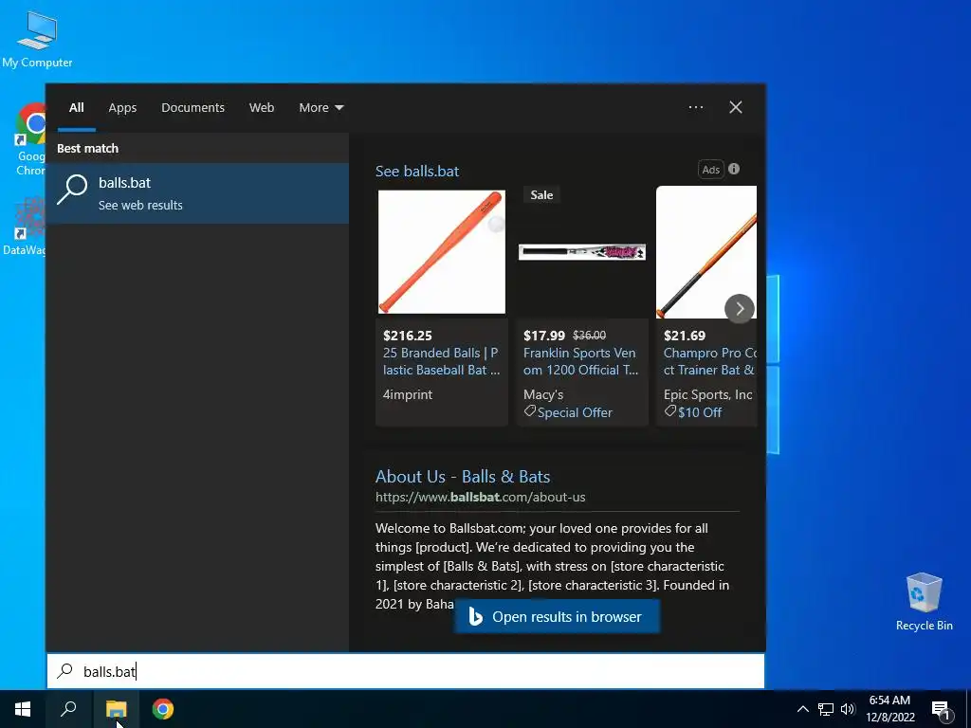Click Open results in browser button
The image size is (971, 728).
pos(557,616)
